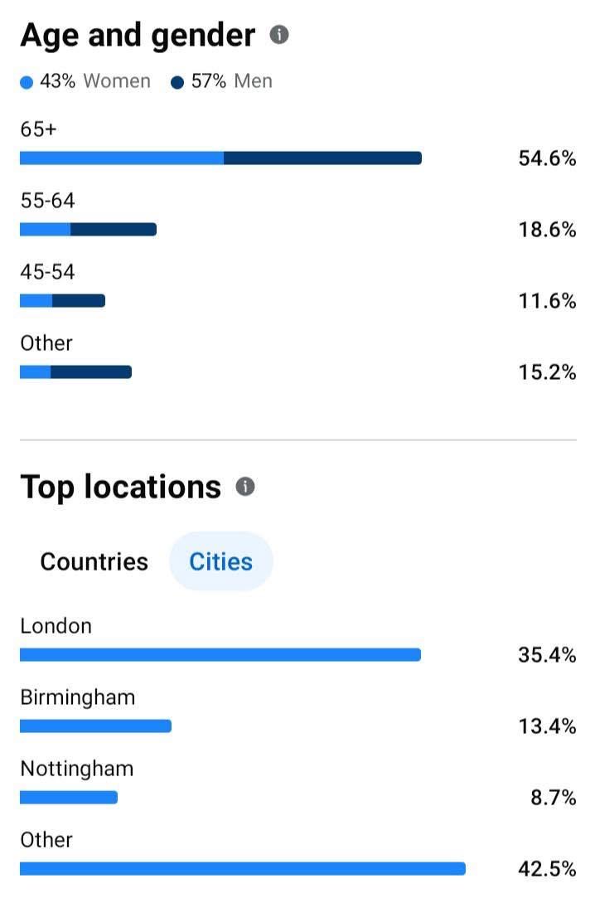Open the Top locations info icon
Viewport: 595px width, 908px height.
(244, 486)
